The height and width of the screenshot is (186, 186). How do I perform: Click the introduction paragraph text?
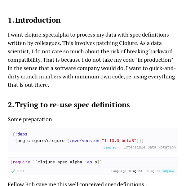pyautogui.click(x=91, y=60)
